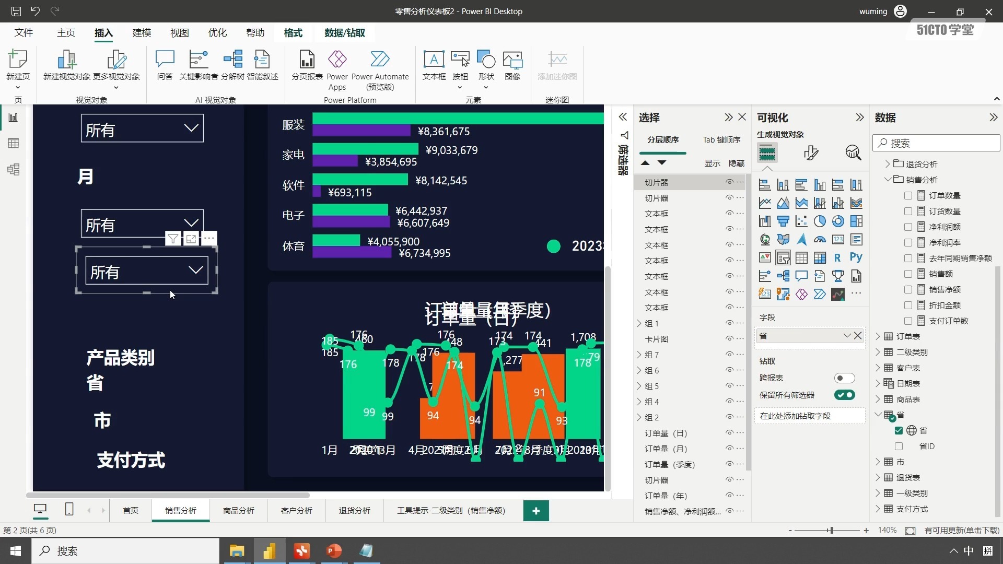Screen dimensions: 1003x564
Task: Toggle visibility of 卡片图 layer
Action: (729, 338)
